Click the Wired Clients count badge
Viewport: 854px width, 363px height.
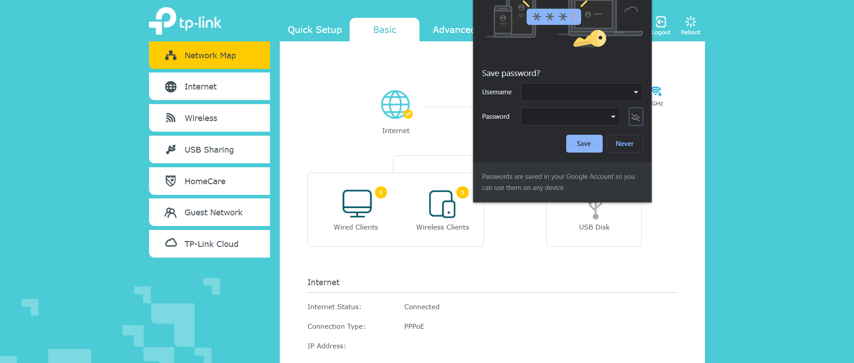point(381,193)
